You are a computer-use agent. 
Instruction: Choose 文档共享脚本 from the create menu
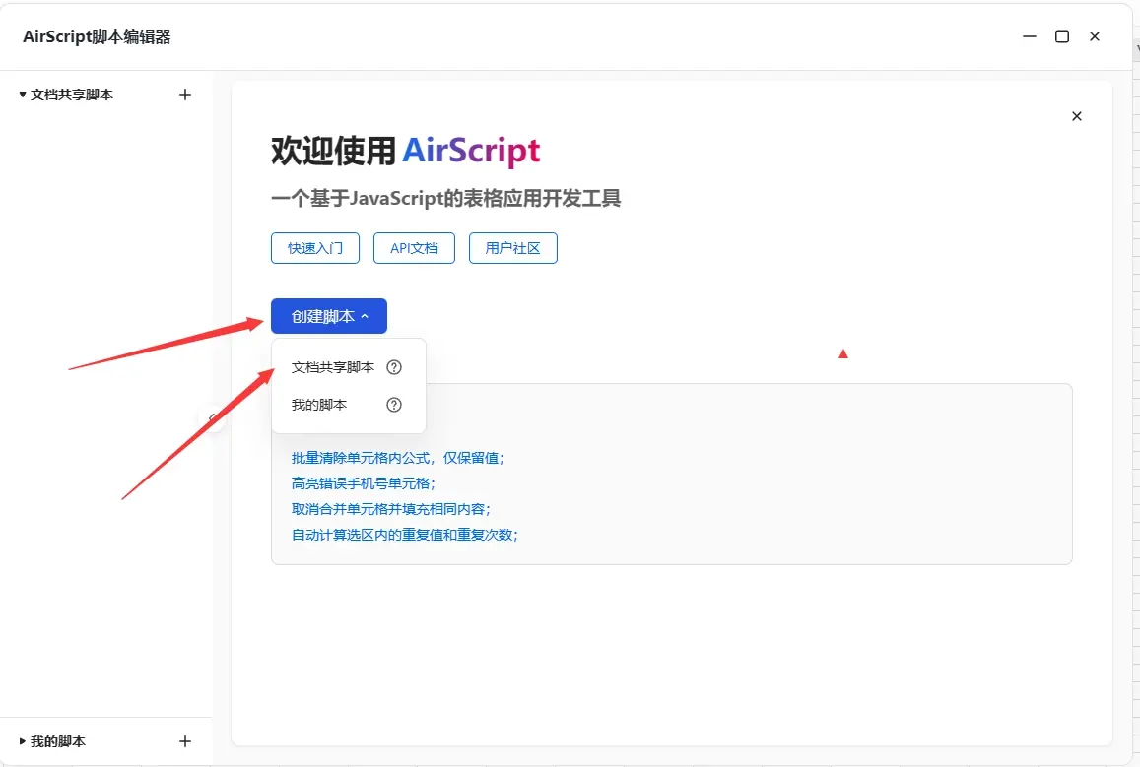tap(333, 367)
